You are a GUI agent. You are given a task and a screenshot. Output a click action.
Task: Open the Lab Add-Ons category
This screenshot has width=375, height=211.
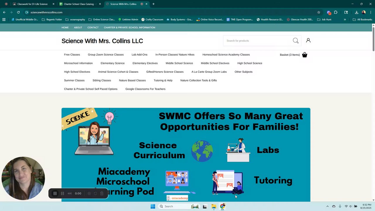139,55
